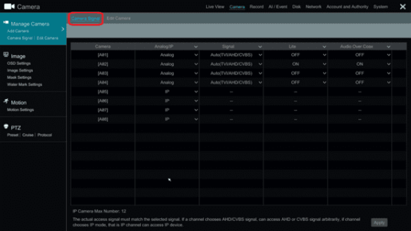
Task: Open Live View menu
Action: [x=215, y=7]
